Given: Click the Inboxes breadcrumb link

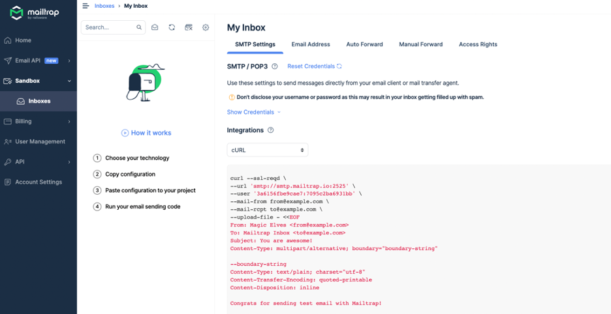Looking at the screenshot, I should point(104,6).
